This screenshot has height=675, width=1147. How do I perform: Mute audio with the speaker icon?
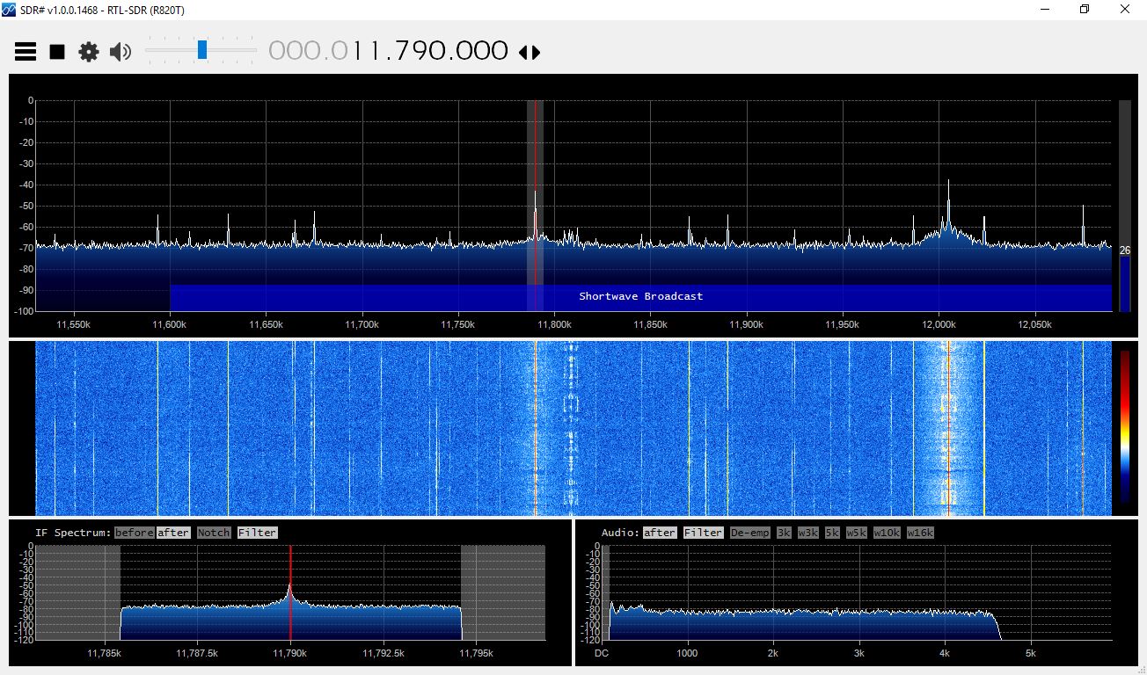tap(121, 52)
